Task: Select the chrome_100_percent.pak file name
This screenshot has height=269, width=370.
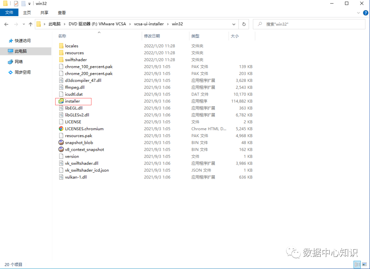Action: (89, 66)
